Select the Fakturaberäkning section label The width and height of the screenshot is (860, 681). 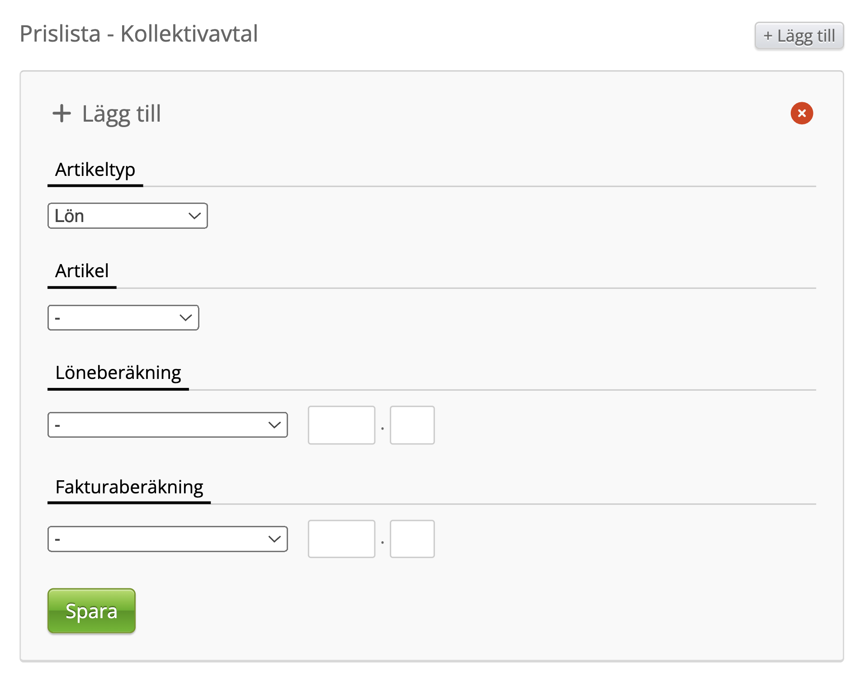(x=129, y=487)
